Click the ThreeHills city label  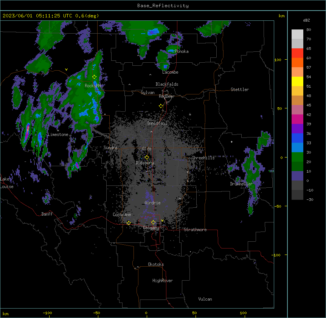click(203, 158)
